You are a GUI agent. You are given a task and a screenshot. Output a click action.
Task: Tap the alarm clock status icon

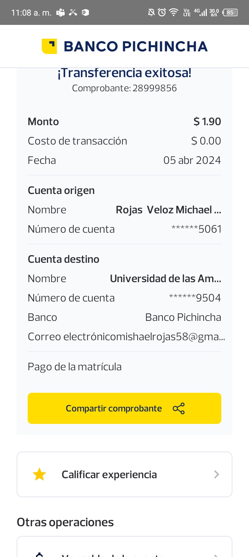(x=162, y=13)
